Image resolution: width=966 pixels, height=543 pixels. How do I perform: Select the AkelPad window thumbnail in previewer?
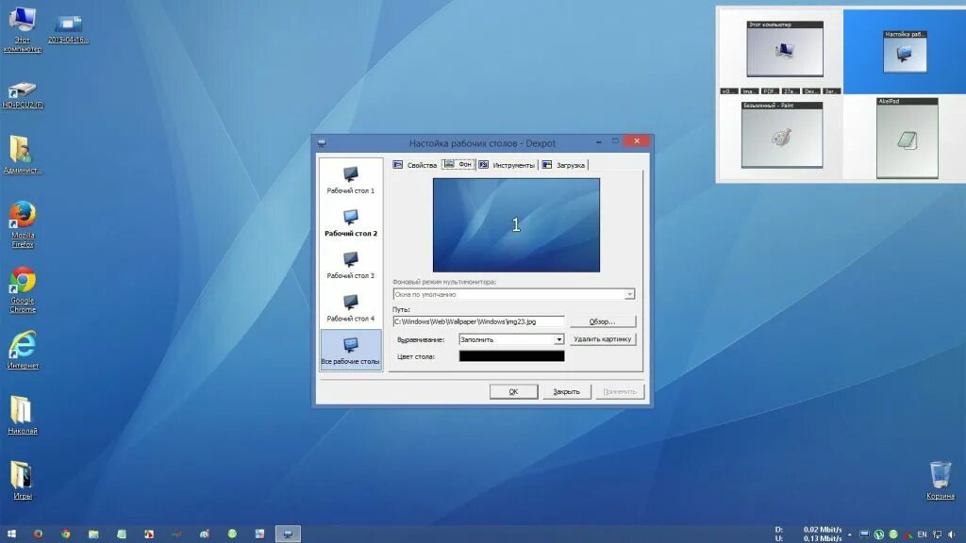click(908, 138)
